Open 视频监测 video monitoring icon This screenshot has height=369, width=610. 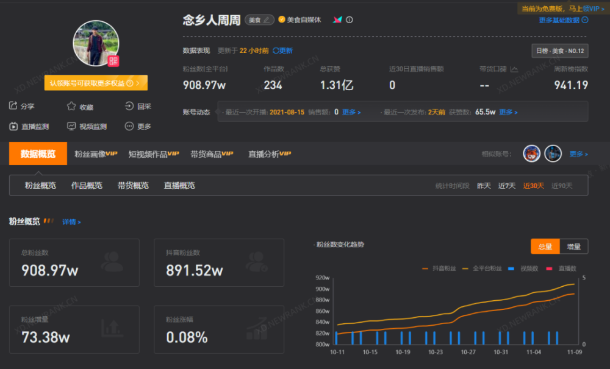click(71, 126)
